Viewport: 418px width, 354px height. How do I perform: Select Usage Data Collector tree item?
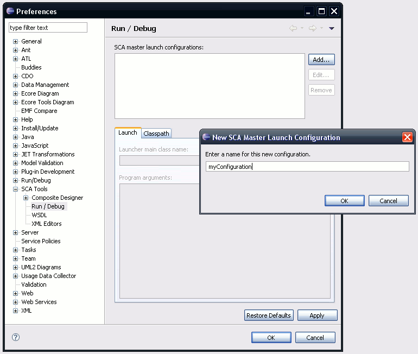pyautogui.click(x=49, y=276)
